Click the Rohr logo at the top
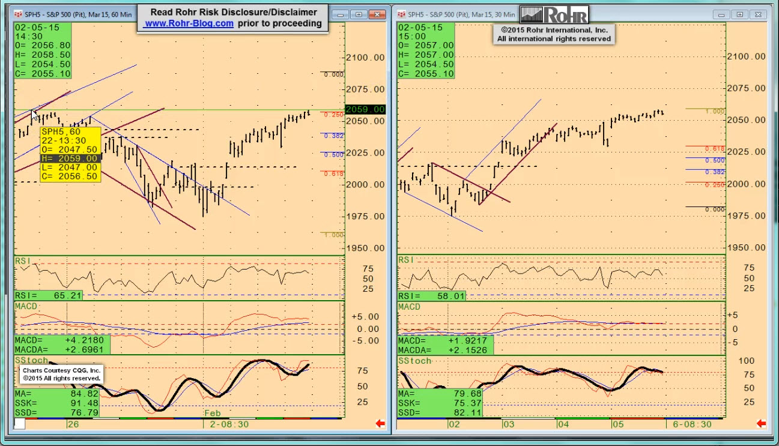779x446 pixels. [x=554, y=14]
